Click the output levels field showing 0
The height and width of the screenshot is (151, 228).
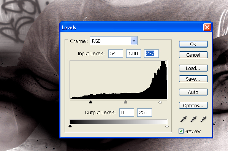pos(127,113)
